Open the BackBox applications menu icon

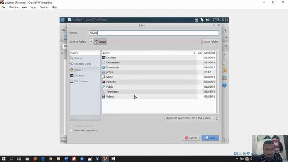pos(63,20)
